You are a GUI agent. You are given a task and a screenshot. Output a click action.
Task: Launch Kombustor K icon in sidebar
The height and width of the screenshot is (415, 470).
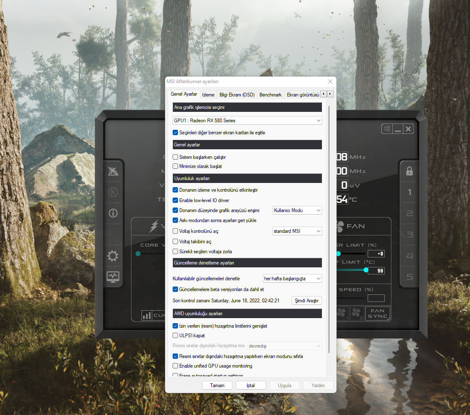point(113,192)
